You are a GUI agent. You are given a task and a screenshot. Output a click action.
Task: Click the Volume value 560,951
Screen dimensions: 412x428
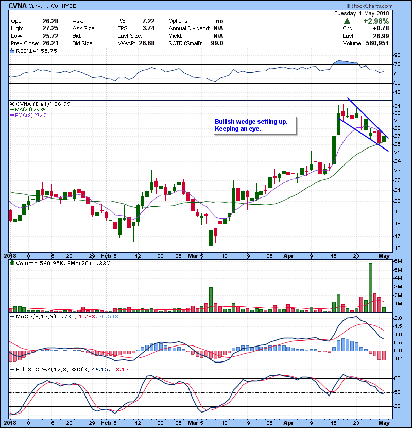pos(377,43)
